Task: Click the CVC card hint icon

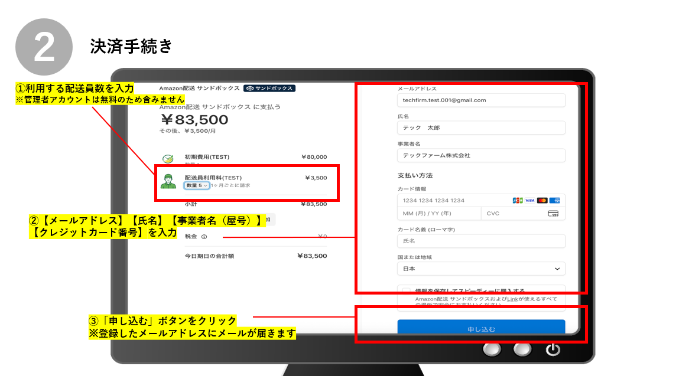Action: (x=553, y=214)
